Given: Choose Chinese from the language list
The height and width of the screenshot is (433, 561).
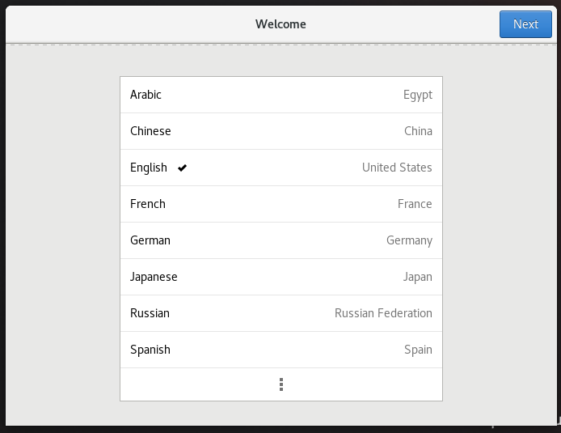Looking at the screenshot, I should [281, 131].
